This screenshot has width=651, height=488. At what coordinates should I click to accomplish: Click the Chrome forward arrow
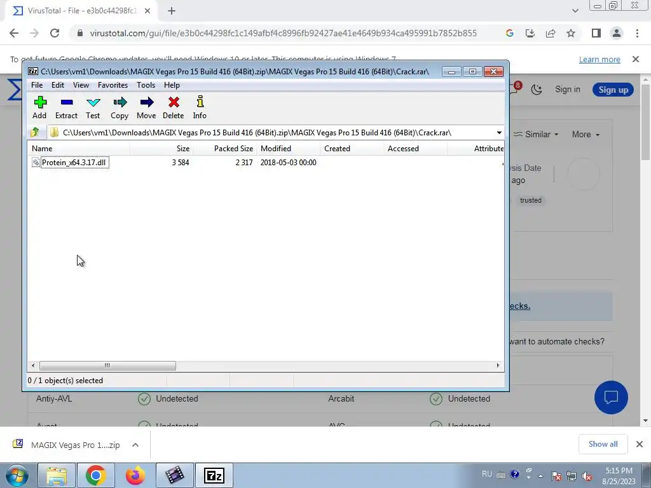click(x=34, y=33)
